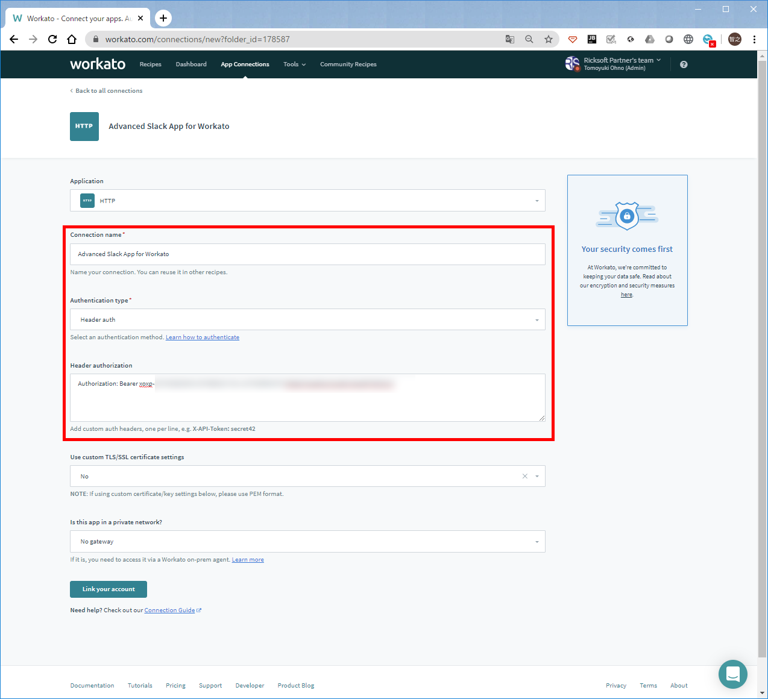The height and width of the screenshot is (699, 768).
Task: Open a new browser tab
Action: pyautogui.click(x=163, y=18)
